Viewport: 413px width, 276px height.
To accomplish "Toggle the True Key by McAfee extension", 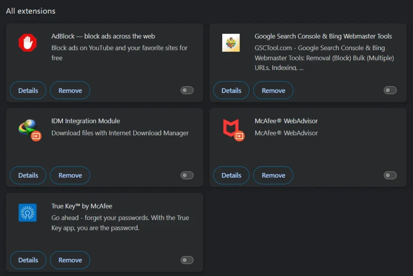I will [187, 260].
